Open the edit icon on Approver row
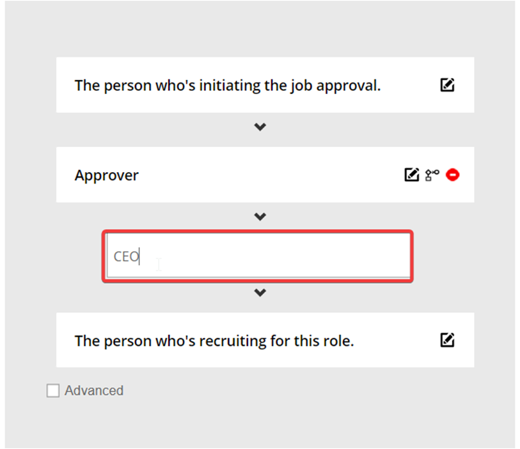The height and width of the screenshot is (449, 520). [411, 175]
